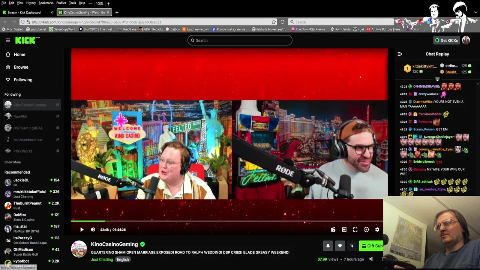Open the File menu
Screen dimensions: 480x270
(x=4, y=3)
